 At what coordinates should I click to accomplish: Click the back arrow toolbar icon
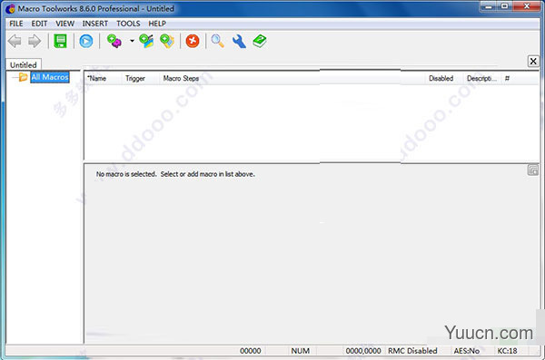(x=15, y=41)
